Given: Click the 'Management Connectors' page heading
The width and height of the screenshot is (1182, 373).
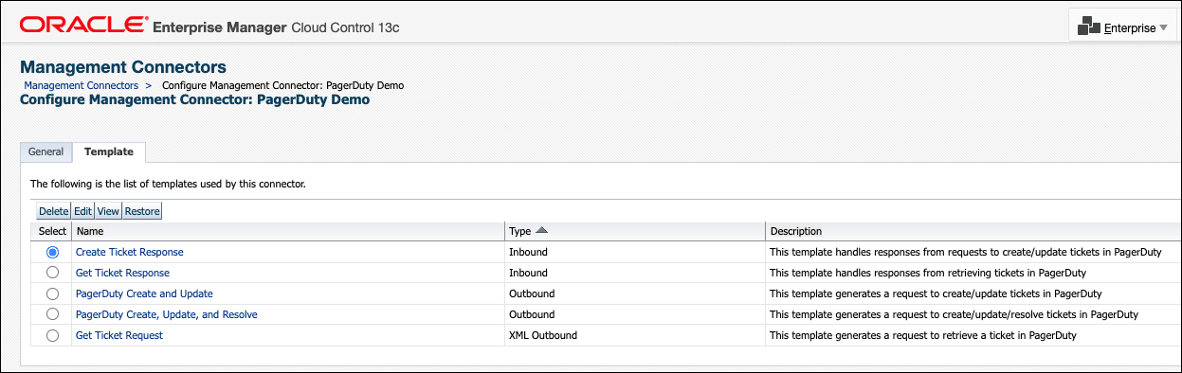Looking at the screenshot, I should [123, 67].
